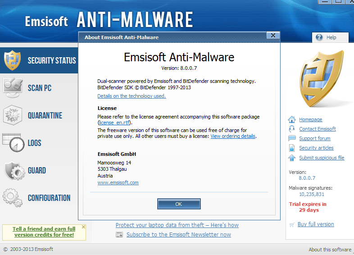
Task: Click the OK button in About dialog
Action: coord(179,204)
